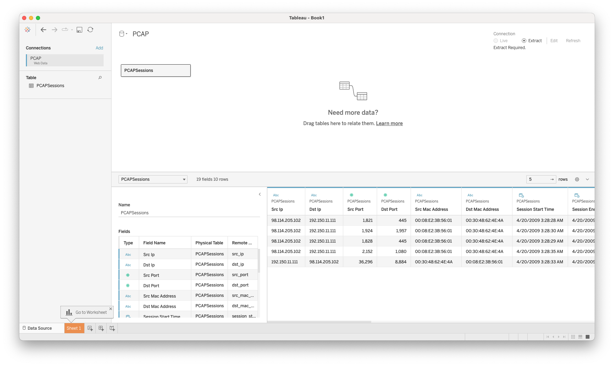Screen dimensions: 614x366
Task: Click the Physical Table column header
Action: (x=209, y=243)
